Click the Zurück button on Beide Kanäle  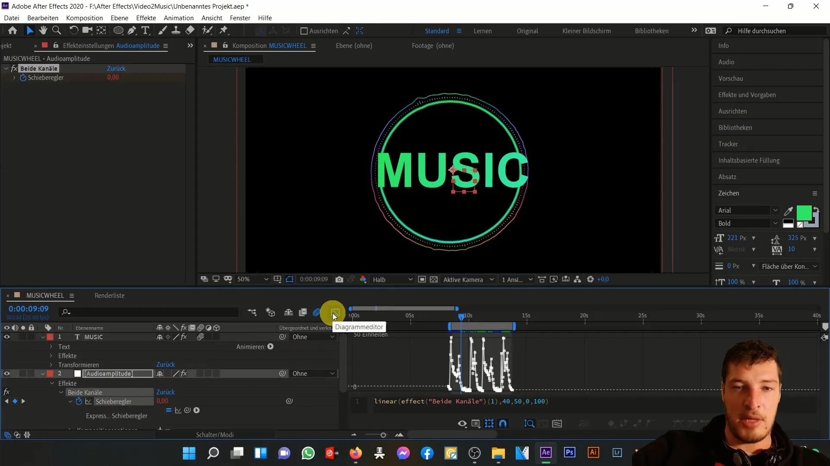click(x=116, y=68)
